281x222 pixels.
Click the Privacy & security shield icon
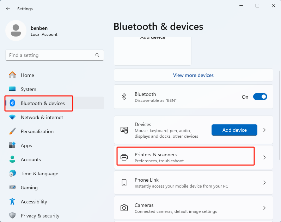click(12, 215)
